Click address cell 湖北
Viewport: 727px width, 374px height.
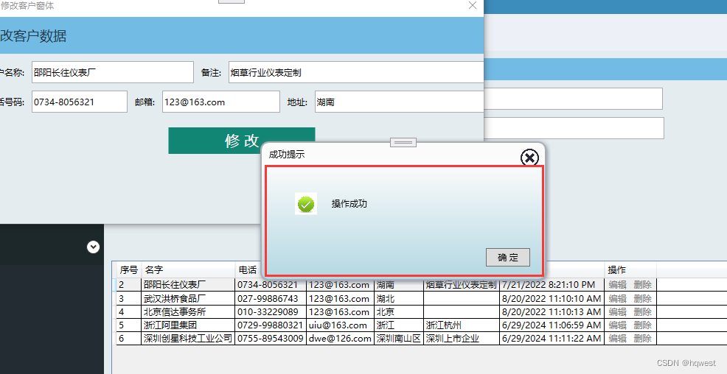click(x=399, y=299)
